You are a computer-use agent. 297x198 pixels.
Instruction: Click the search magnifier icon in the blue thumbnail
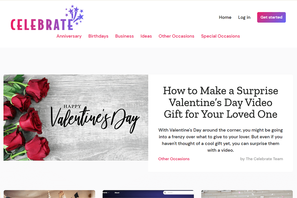click(166, 193)
